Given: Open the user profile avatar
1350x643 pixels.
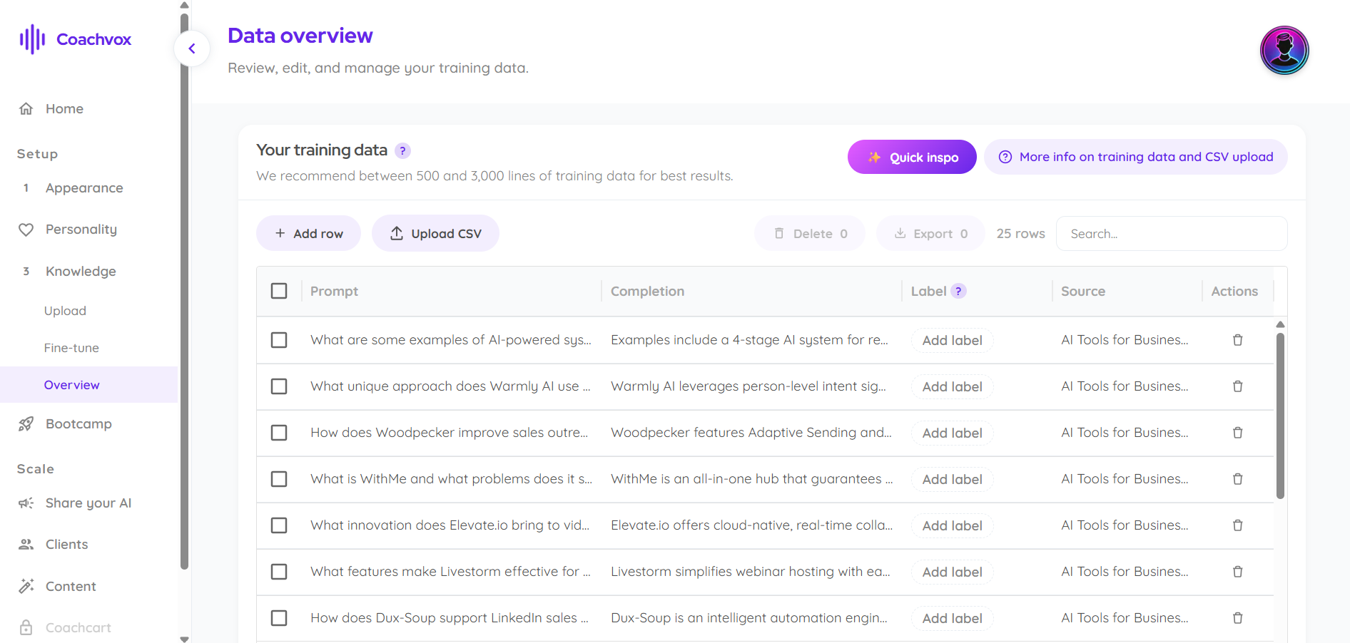Looking at the screenshot, I should click(x=1284, y=51).
